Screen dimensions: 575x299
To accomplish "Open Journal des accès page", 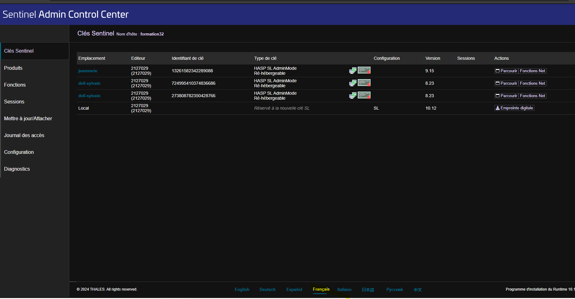I will pos(35,135).
